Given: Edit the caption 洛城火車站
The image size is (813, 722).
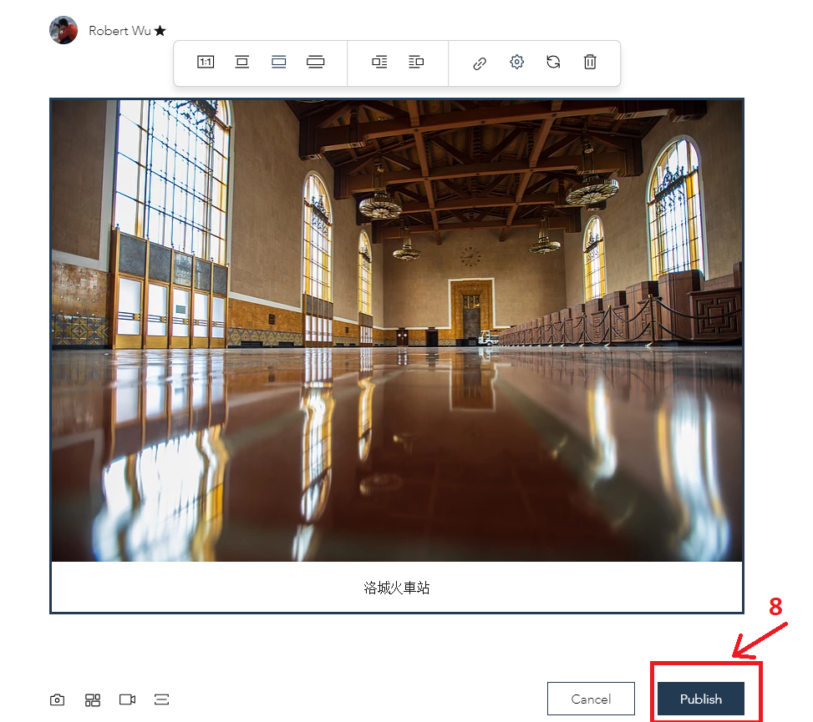Looking at the screenshot, I should tap(397, 588).
